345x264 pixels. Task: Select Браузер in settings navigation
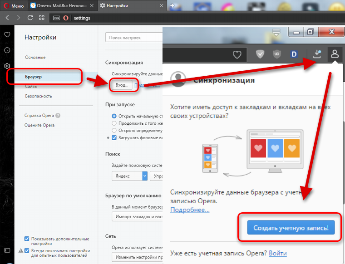pyautogui.click(x=33, y=77)
